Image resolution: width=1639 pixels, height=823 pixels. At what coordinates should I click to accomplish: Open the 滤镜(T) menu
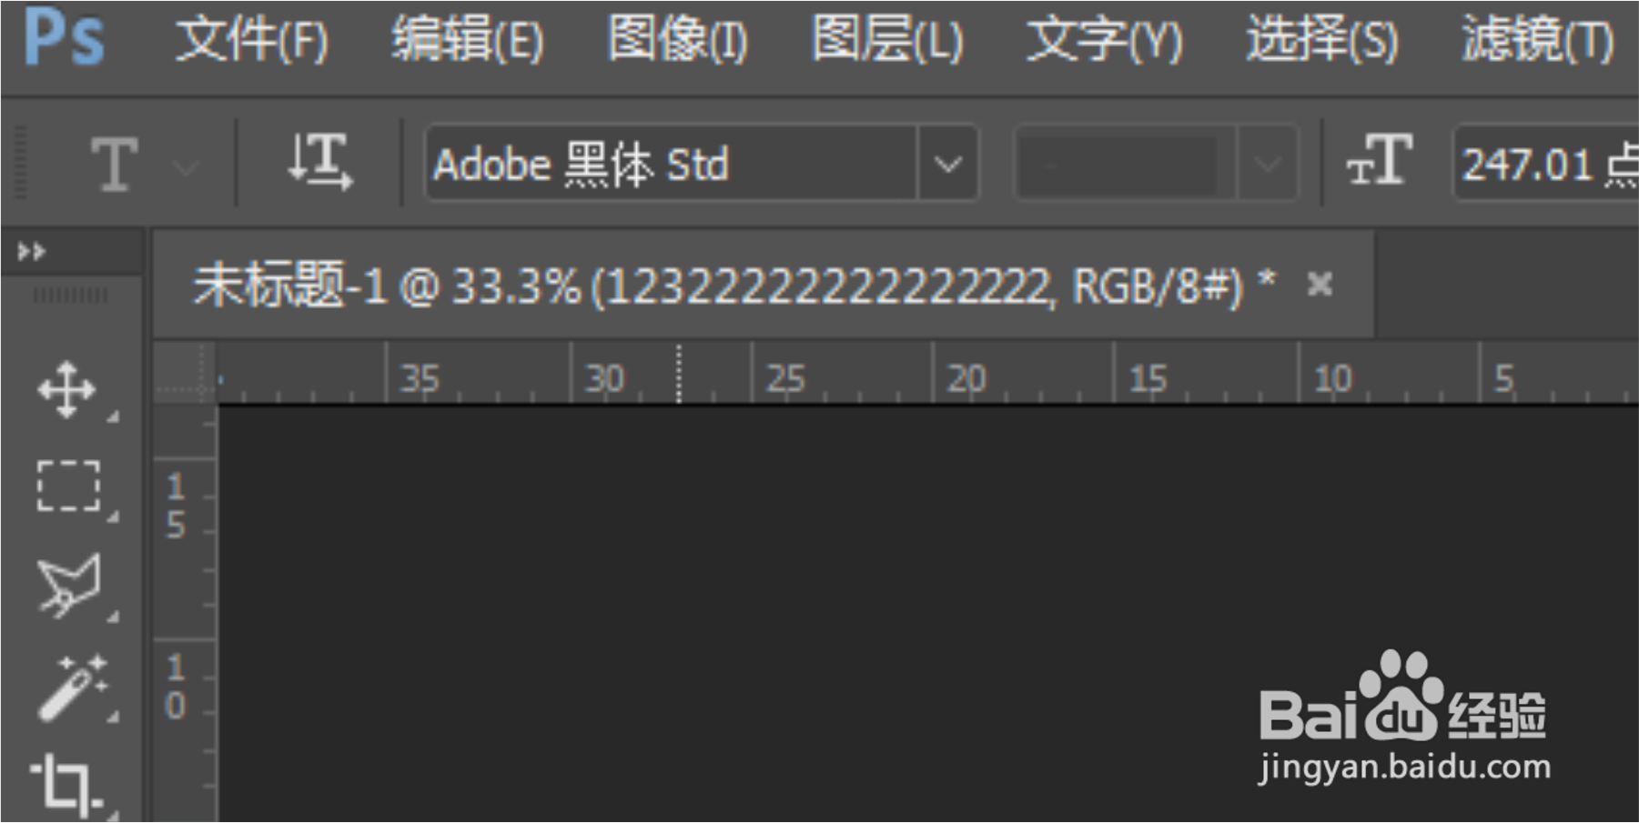click(1537, 41)
